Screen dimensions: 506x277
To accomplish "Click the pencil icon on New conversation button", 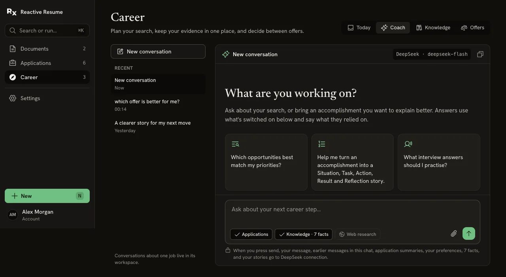I will [120, 51].
